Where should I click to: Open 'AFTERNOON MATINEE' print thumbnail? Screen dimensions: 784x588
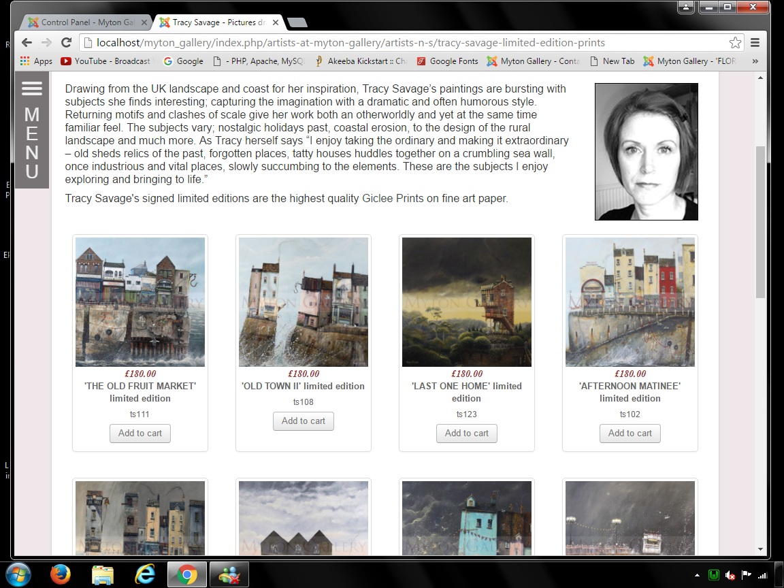tap(630, 302)
